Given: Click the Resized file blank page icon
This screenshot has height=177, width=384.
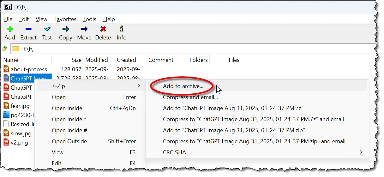Looking at the screenshot, I should pyautogui.click(x=7, y=124).
